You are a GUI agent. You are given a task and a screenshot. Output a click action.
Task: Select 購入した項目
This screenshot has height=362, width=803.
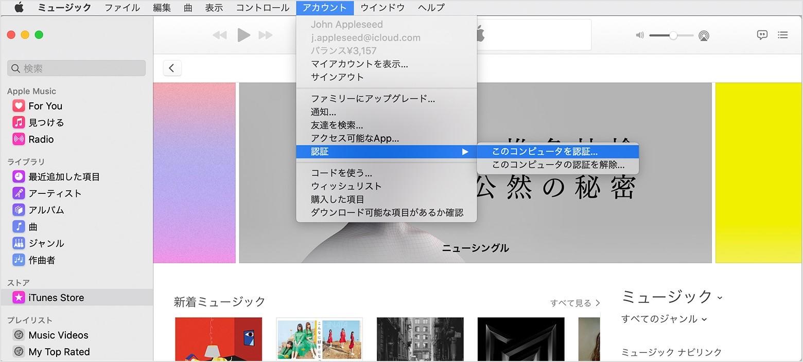[x=387, y=200]
